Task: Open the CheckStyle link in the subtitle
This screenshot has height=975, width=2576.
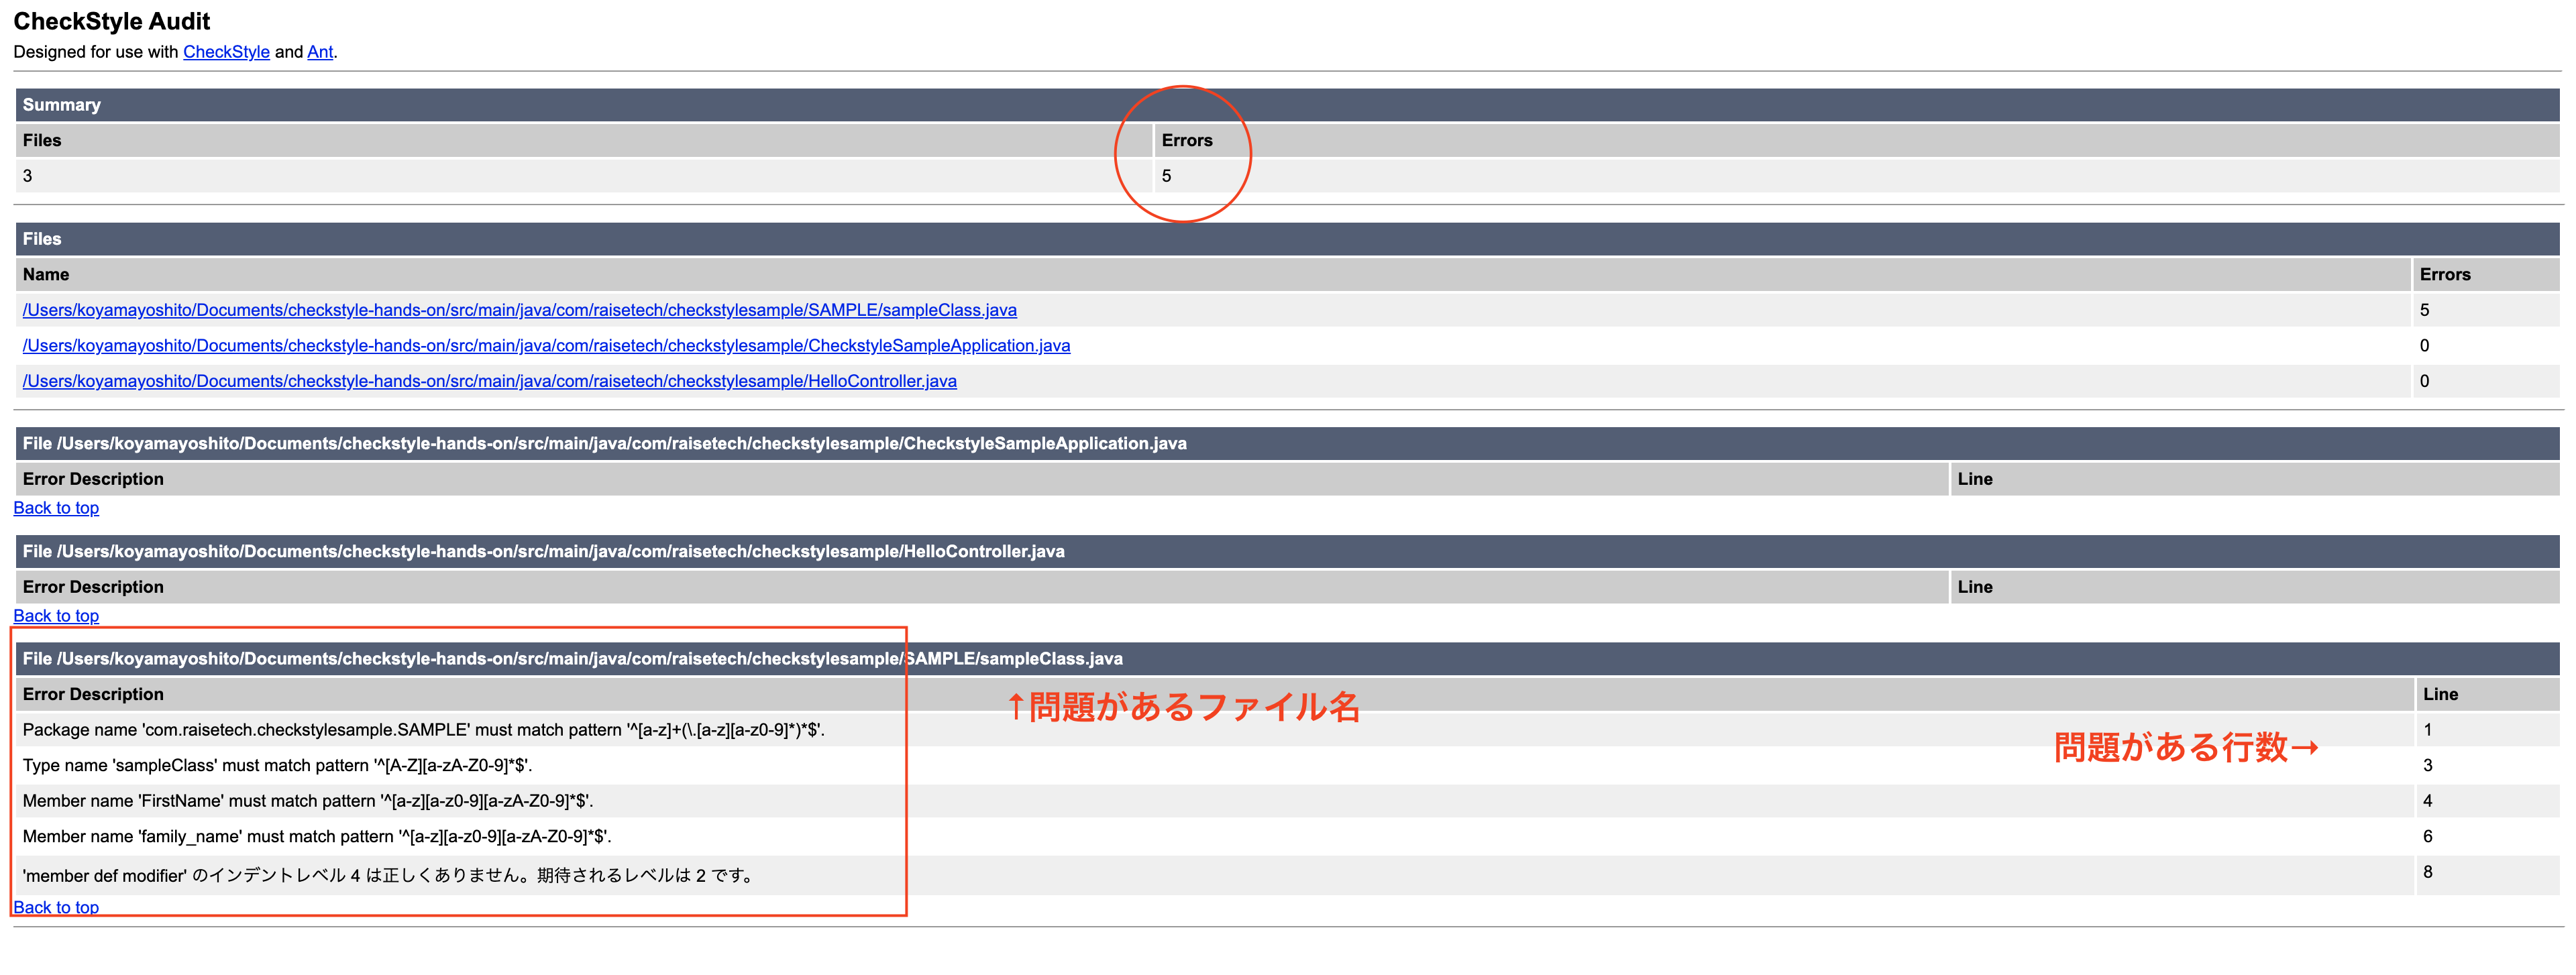Action: point(225,52)
